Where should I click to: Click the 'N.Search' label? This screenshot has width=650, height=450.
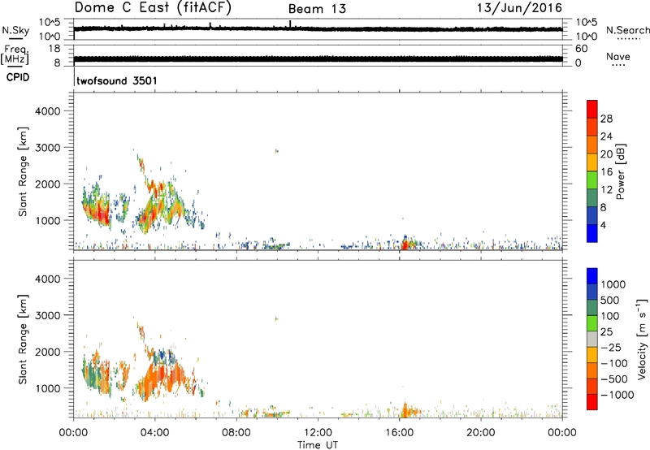(627, 30)
